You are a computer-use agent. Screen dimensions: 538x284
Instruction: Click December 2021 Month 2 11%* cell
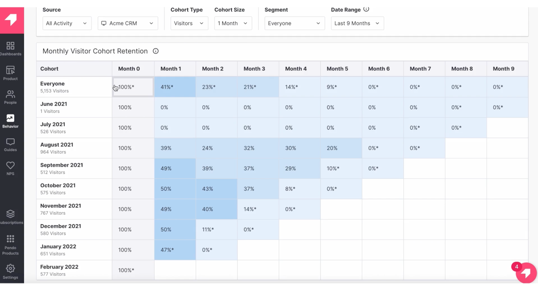[x=217, y=230]
